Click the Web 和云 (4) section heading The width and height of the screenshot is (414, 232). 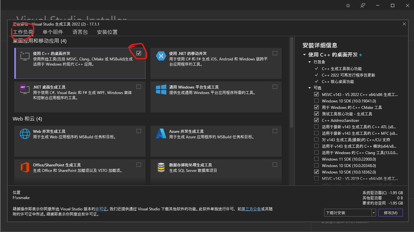tap(28, 119)
